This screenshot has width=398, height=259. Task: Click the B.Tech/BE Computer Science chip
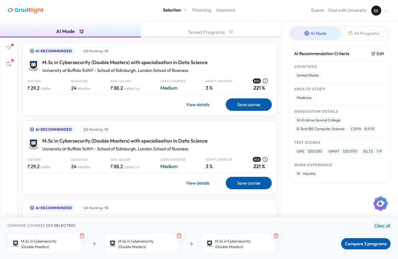point(321,129)
